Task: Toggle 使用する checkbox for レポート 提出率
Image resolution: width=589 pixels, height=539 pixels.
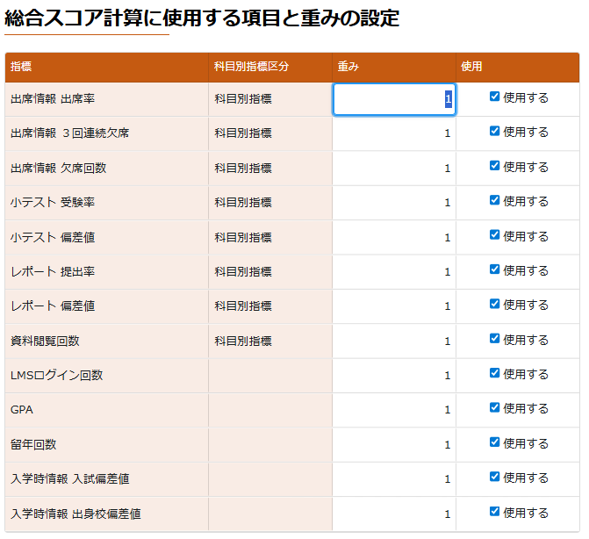Action: [495, 269]
